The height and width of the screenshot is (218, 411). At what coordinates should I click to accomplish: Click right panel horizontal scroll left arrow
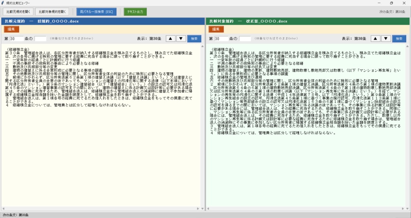[208, 208]
